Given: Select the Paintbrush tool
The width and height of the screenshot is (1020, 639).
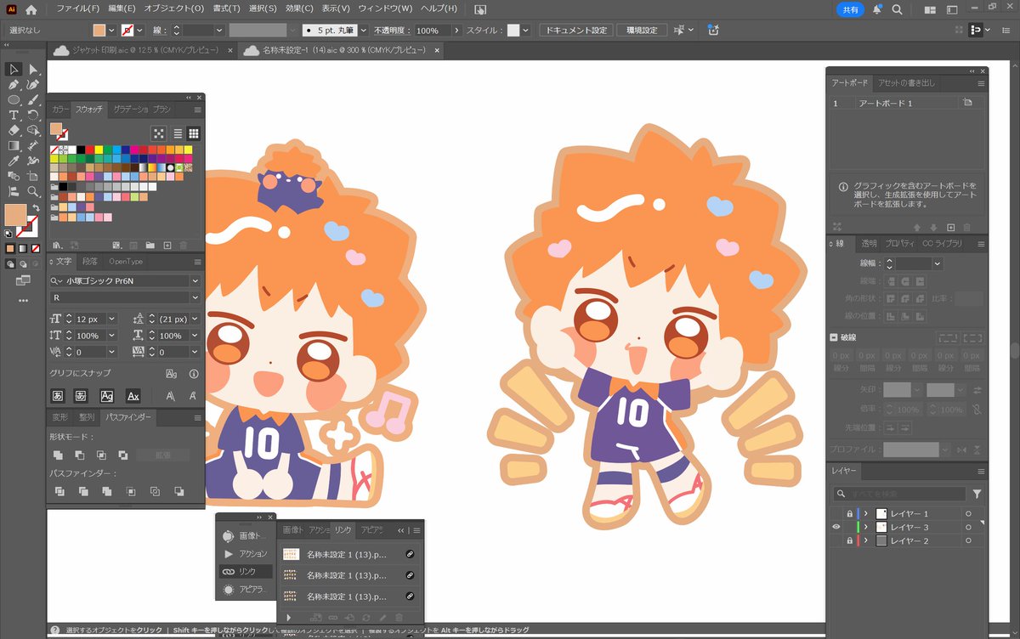Looking at the screenshot, I should click(33, 99).
